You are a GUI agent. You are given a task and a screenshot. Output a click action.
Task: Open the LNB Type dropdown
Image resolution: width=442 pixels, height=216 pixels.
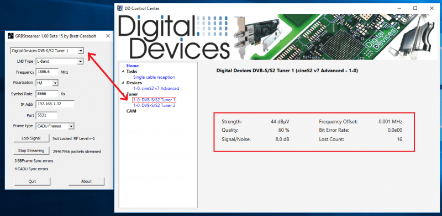point(80,61)
